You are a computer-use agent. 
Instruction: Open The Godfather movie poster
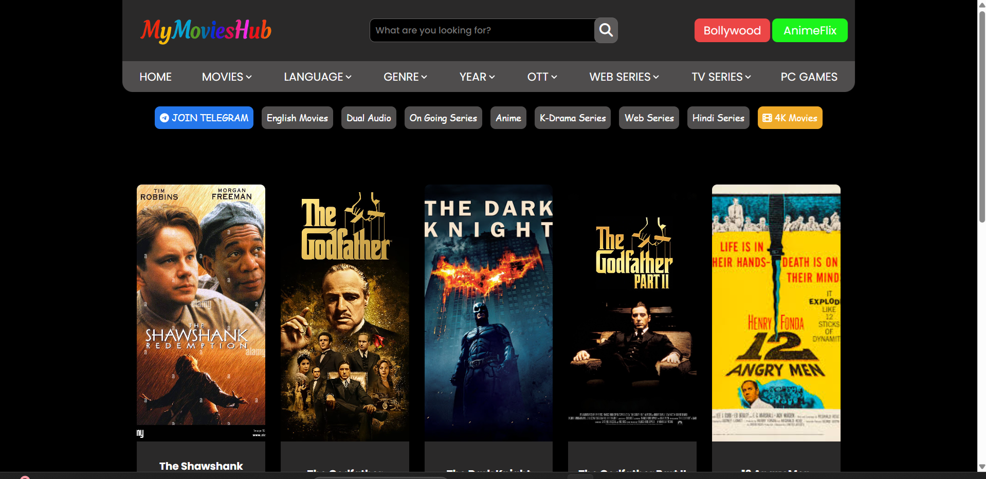click(x=345, y=312)
